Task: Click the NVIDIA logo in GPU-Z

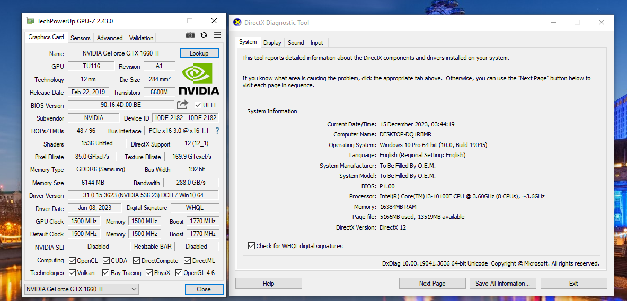Action: (x=199, y=80)
